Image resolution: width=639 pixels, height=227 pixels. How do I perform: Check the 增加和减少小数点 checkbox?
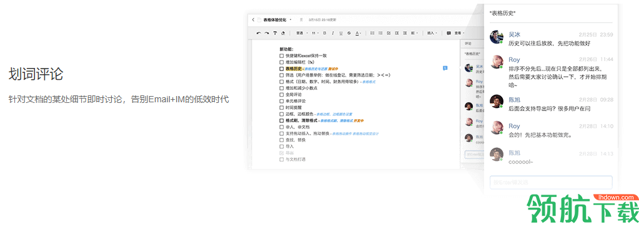[x=281, y=88]
